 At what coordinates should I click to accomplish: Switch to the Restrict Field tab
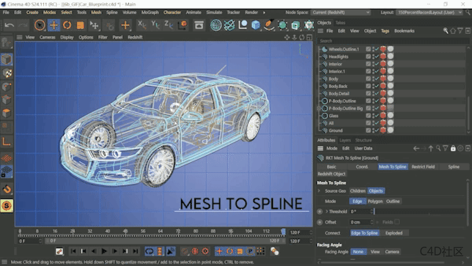click(x=423, y=166)
